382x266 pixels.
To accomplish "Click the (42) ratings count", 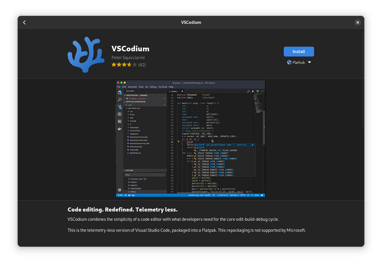I will click(142, 64).
